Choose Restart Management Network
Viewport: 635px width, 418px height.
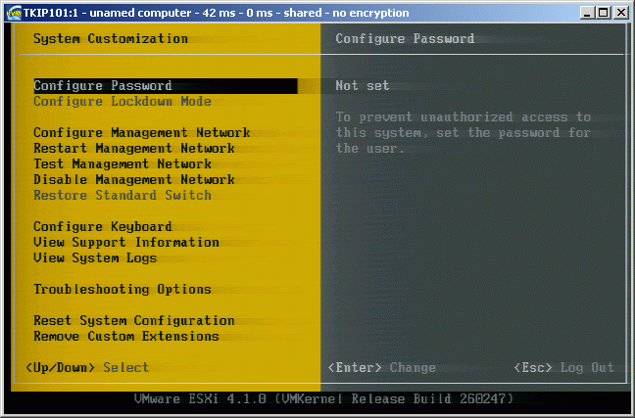pos(134,149)
